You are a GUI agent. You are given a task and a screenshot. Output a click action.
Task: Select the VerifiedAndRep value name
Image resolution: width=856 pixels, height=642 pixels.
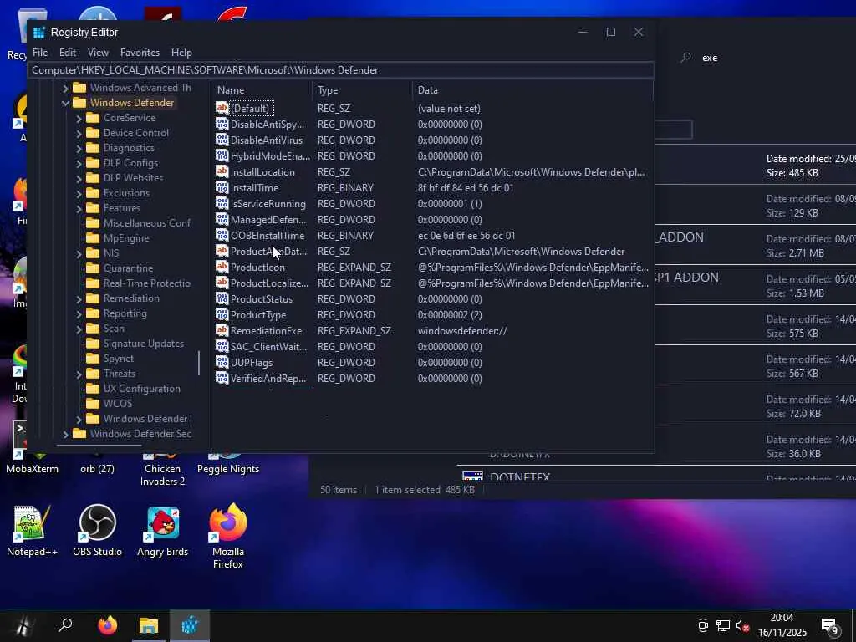[x=268, y=379]
